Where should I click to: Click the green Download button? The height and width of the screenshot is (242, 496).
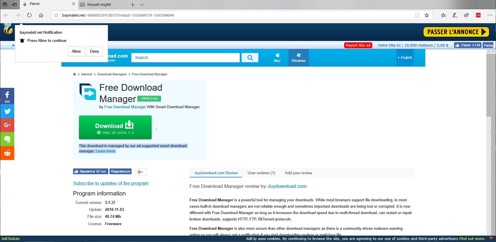[x=115, y=127]
